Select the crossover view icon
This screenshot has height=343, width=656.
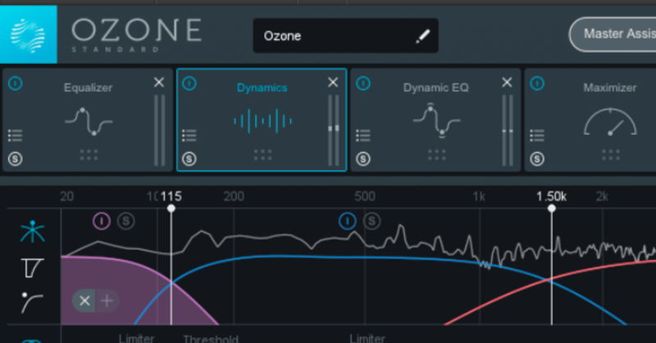[32, 231]
